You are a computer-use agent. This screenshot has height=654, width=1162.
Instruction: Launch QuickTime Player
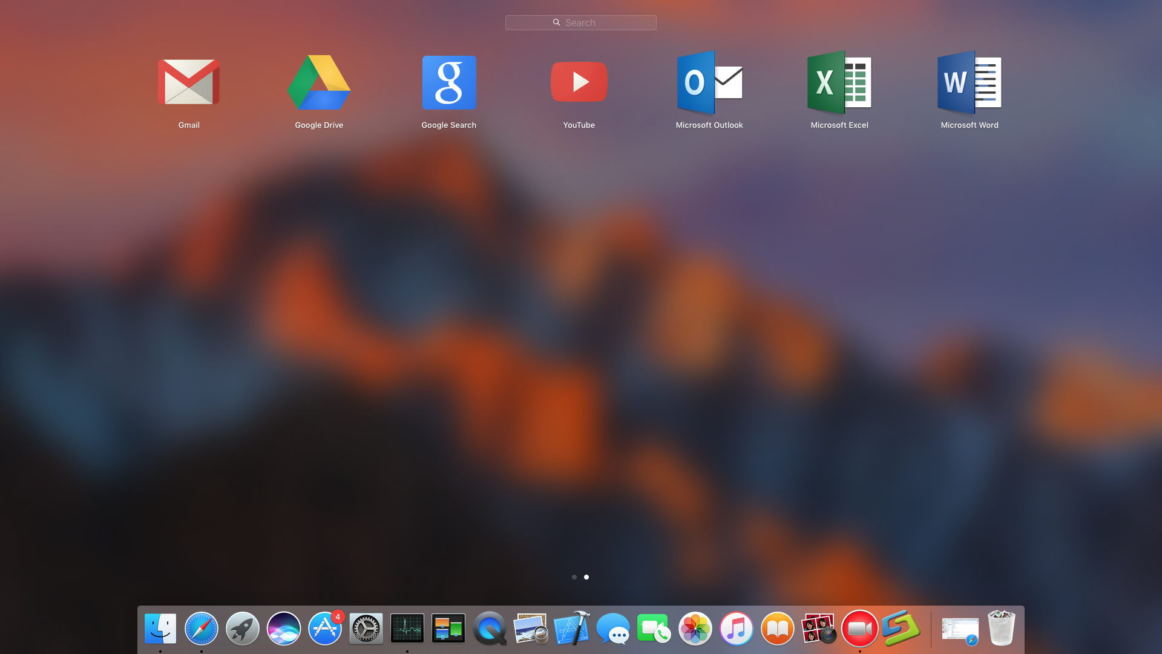click(x=489, y=629)
